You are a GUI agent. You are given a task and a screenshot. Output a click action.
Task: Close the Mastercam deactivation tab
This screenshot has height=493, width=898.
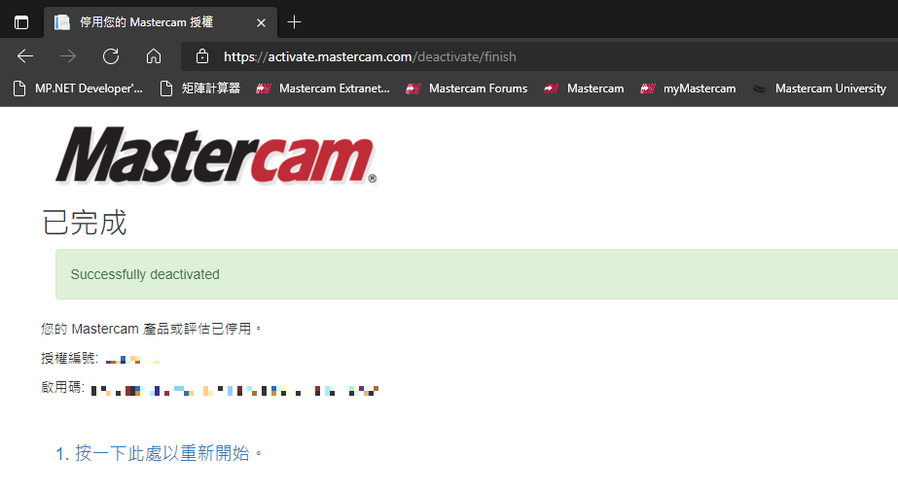(x=261, y=22)
